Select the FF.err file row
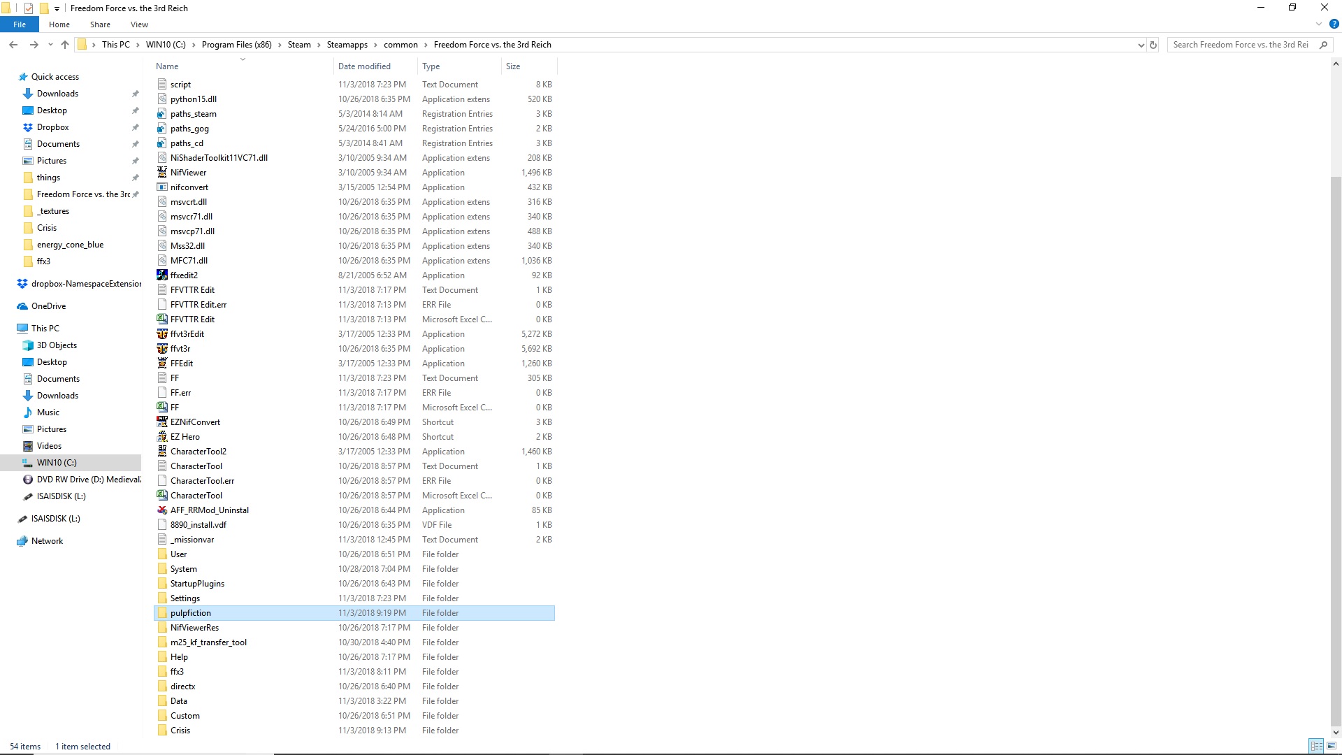Viewport: 1342px width, 755px height. click(x=354, y=393)
